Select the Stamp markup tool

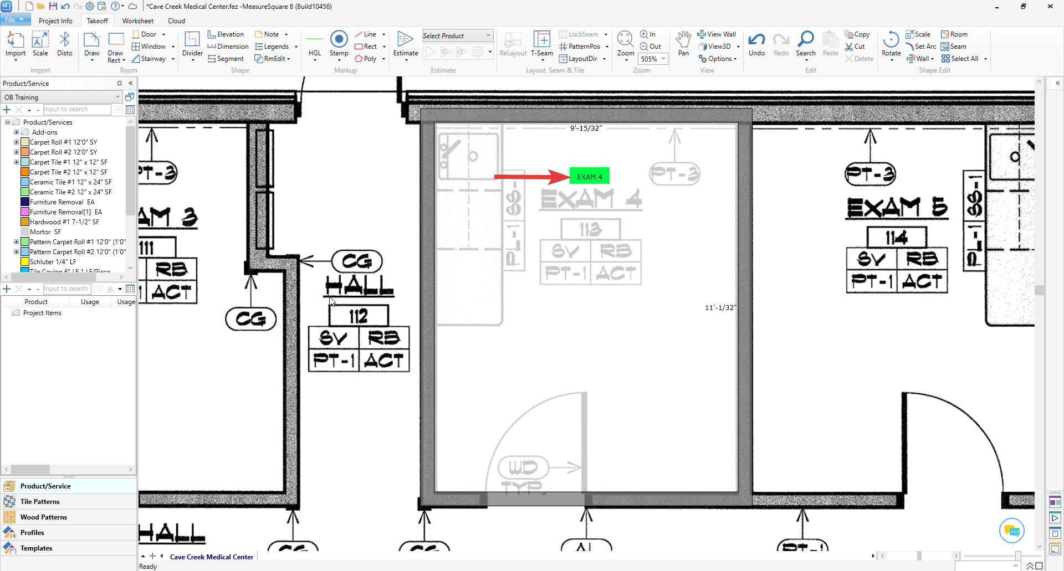click(339, 45)
